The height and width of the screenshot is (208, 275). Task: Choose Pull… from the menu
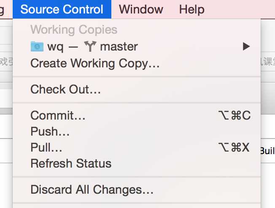tap(137, 147)
